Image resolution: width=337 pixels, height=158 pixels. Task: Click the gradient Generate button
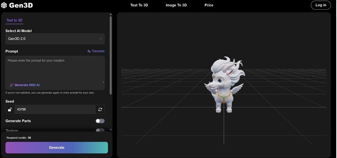(57, 148)
